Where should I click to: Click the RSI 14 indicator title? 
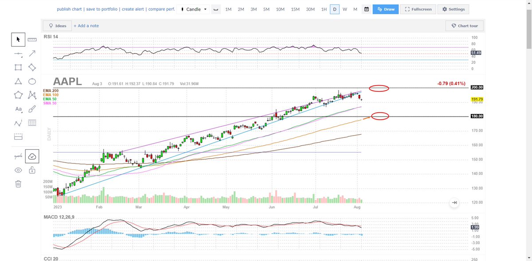(x=51, y=37)
